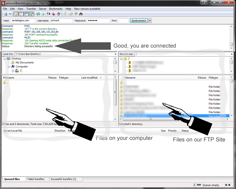This screenshot has height=189, width=236.
Task: Toggle the local directory tree display
Action: click(21, 14)
